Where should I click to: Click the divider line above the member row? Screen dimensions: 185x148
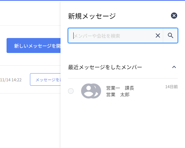[x=123, y=78]
